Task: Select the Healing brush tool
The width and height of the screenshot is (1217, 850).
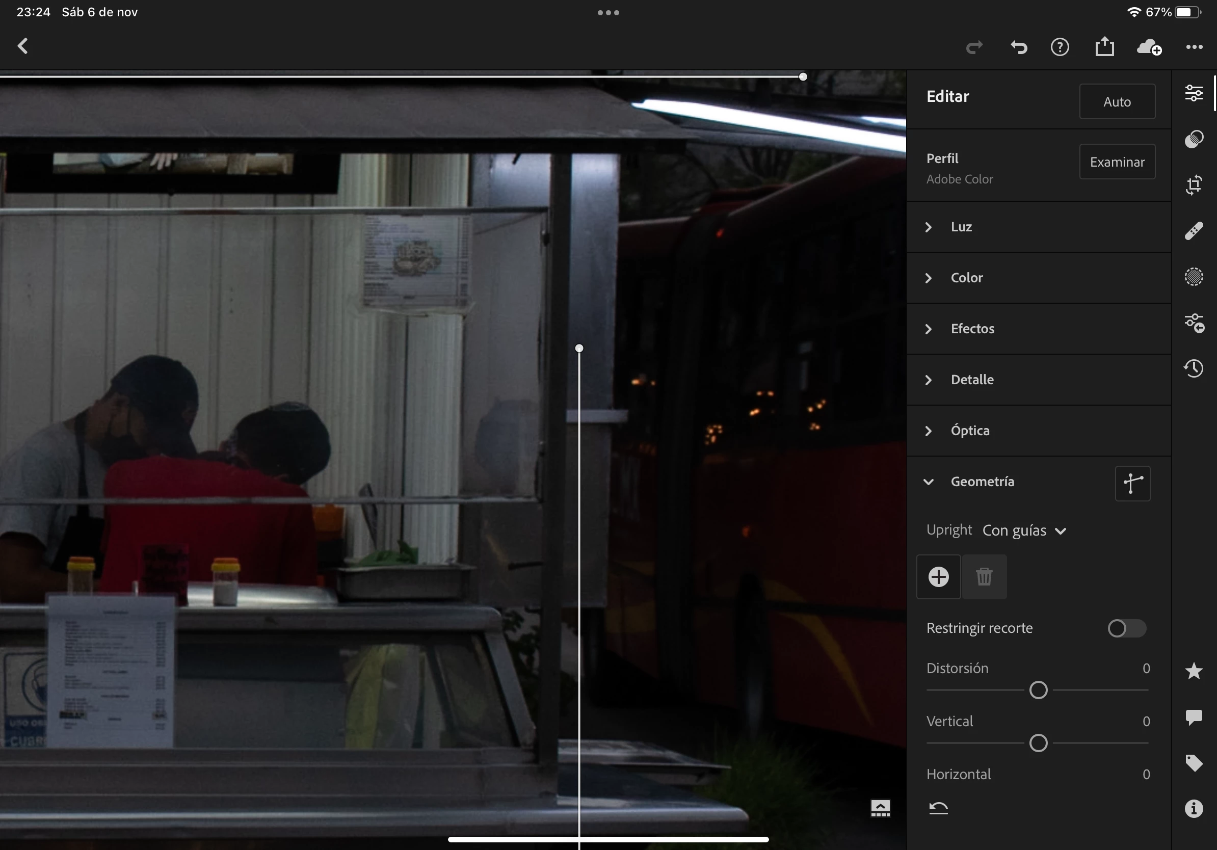Action: [x=1194, y=231]
